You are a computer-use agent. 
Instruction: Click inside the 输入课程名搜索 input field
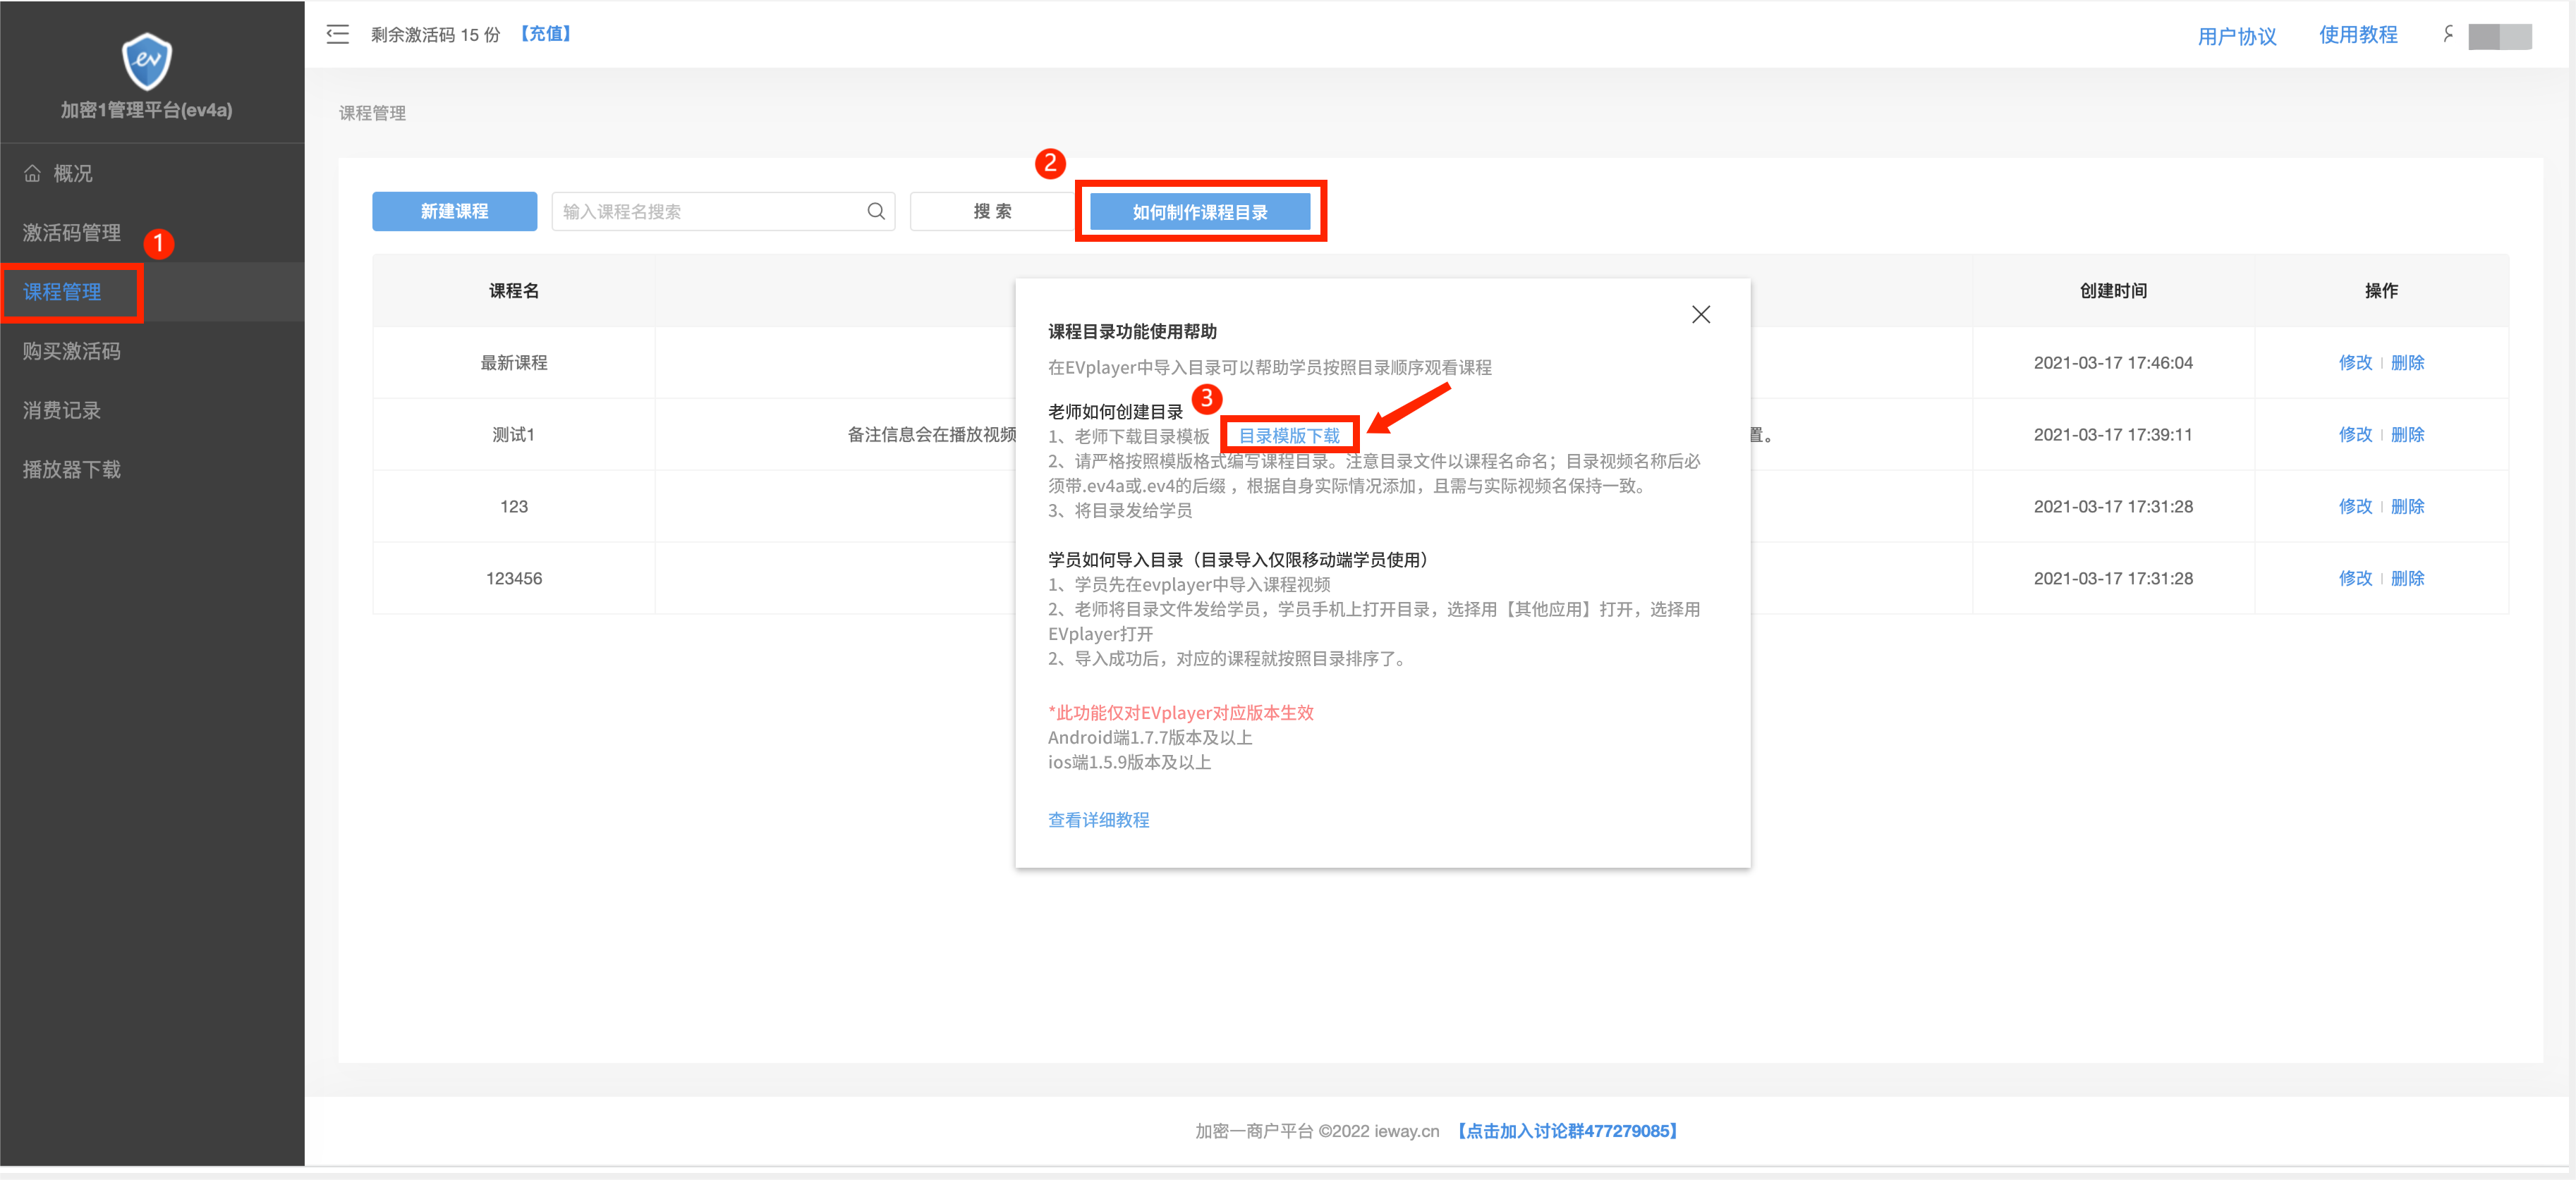tap(700, 211)
